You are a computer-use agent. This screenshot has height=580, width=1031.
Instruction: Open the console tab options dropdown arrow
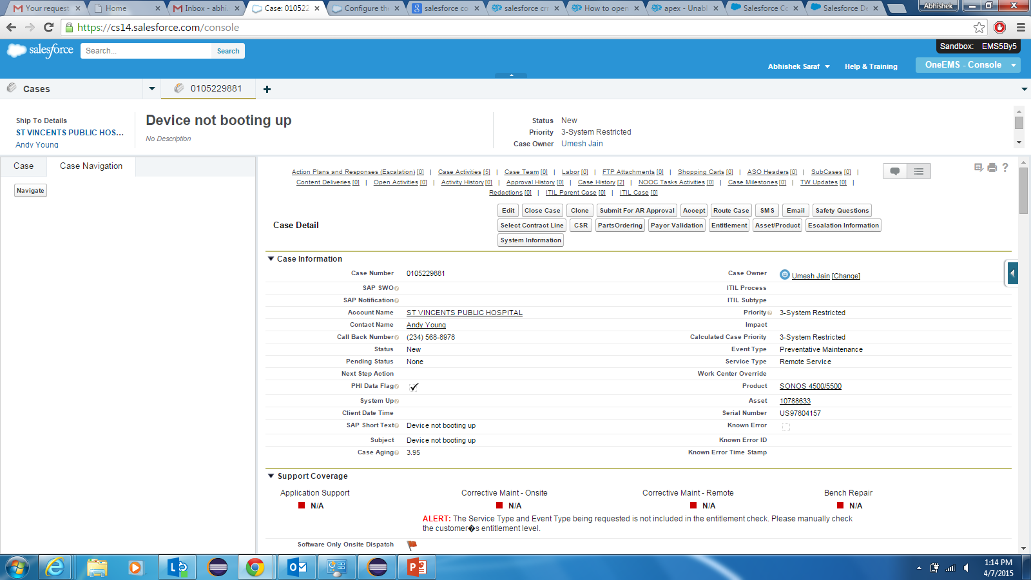[1024, 89]
